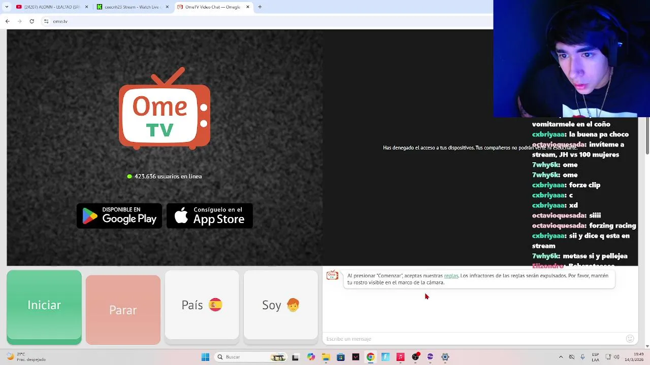This screenshot has width=650, height=365.
Task: Close the OmeTV Video Chat tab
Action: click(248, 7)
